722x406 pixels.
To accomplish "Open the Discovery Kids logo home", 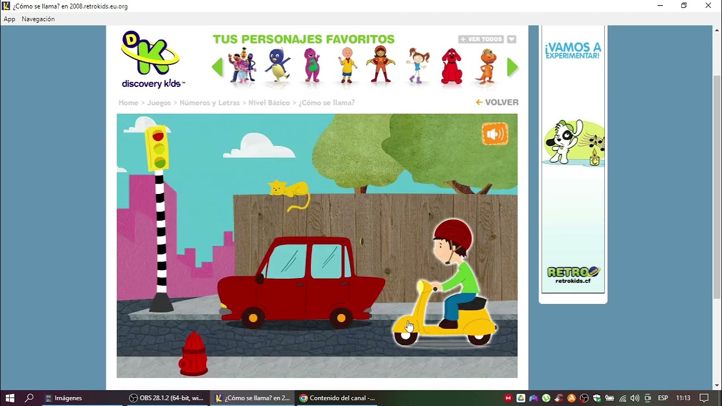I will 151,60.
